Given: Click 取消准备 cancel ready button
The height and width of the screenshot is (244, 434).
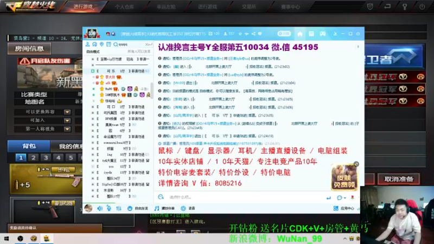Looking at the screenshot, I should pyautogui.click(x=399, y=179).
